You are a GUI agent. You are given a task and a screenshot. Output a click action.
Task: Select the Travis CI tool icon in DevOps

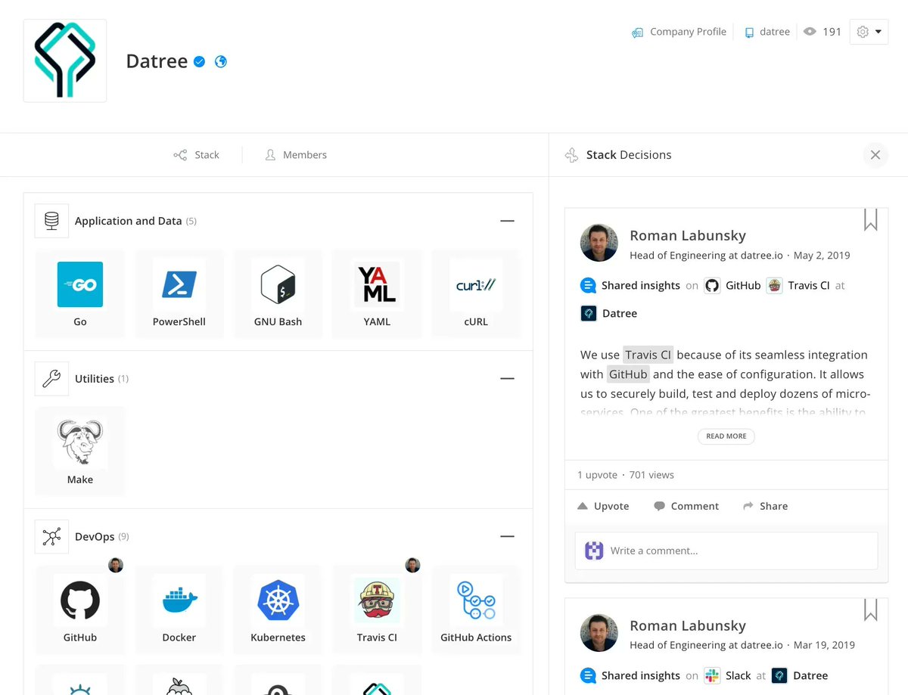point(377,600)
